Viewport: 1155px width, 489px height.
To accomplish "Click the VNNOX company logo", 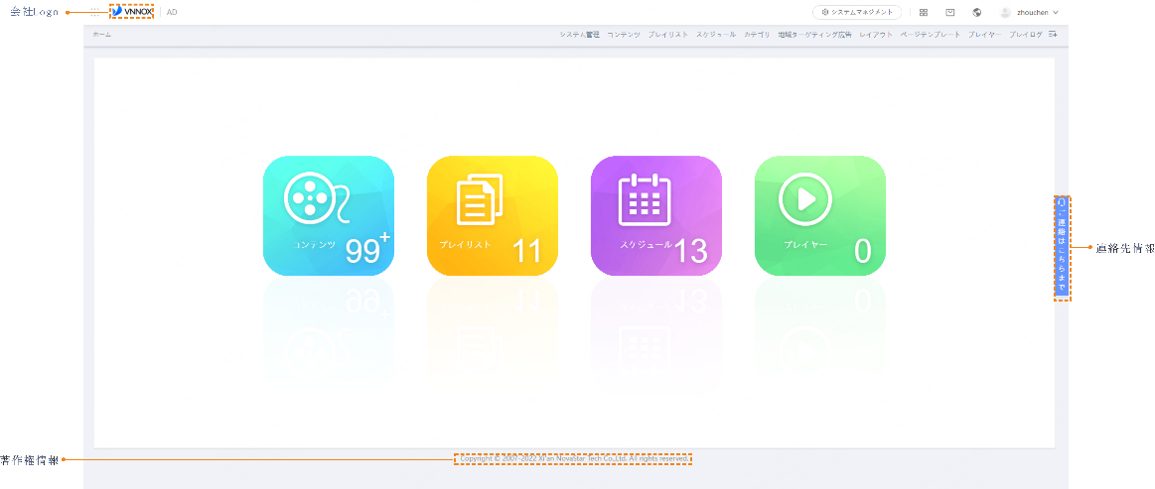I will [133, 12].
